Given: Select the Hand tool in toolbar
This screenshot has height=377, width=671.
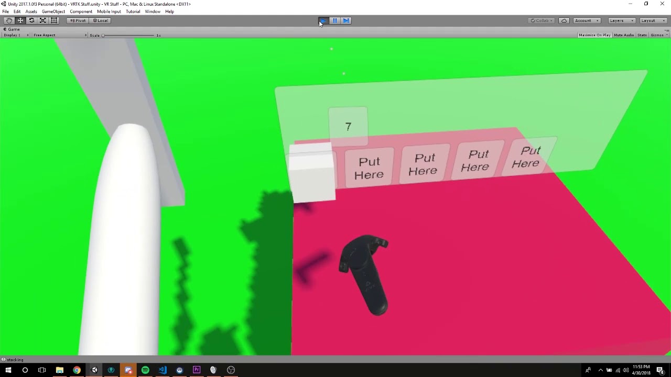Looking at the screenshot, I should point(9,20).
